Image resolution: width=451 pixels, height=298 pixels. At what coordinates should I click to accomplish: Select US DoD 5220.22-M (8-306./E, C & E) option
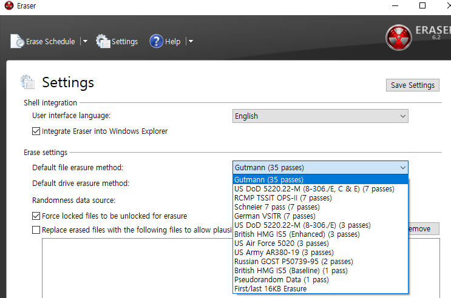(320, 189)
